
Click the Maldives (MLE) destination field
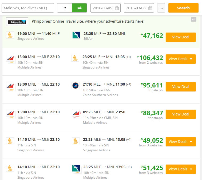pos(28,8)
